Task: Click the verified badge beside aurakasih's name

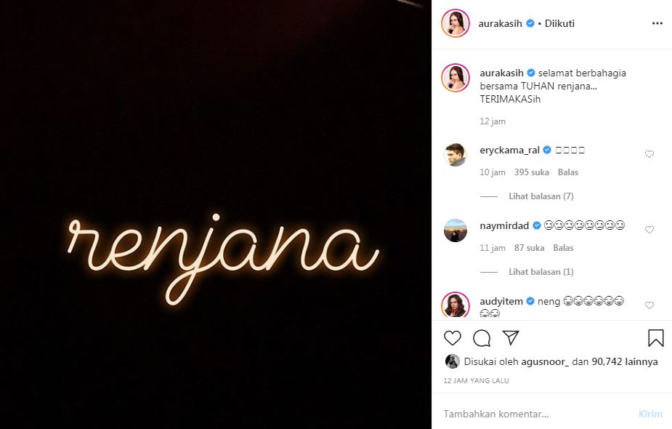Action: [530, 23]
